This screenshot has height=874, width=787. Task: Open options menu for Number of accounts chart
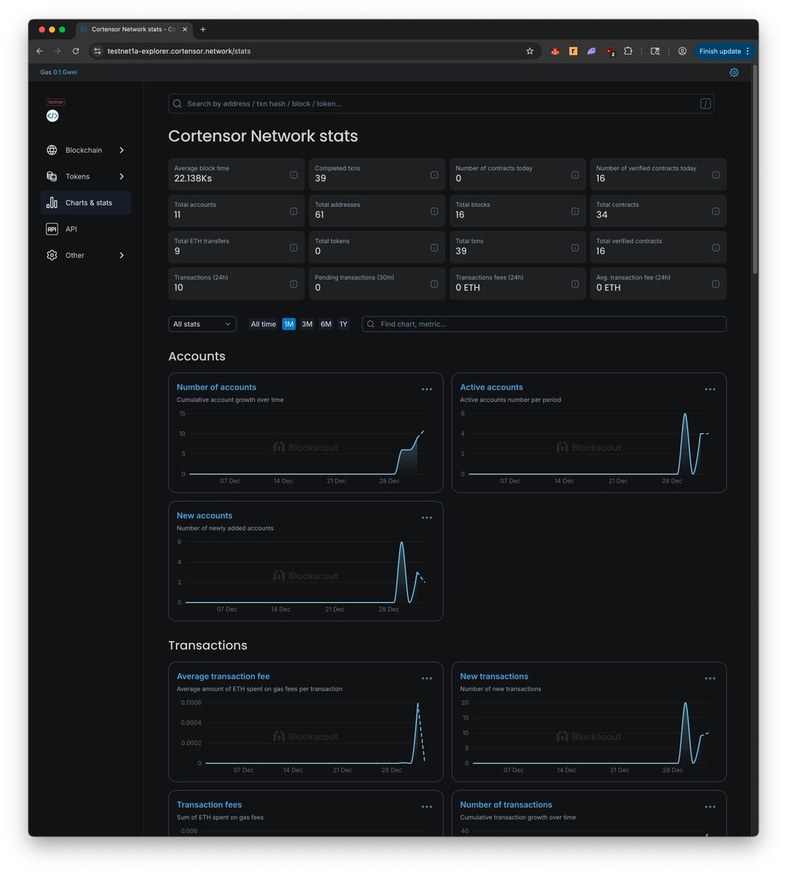pos(427,389)
